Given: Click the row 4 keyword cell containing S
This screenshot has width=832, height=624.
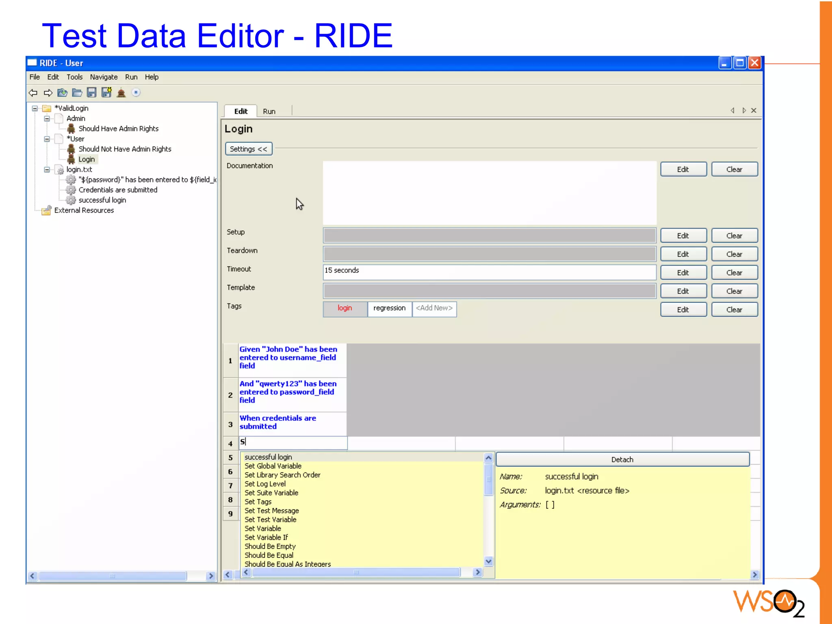Looking at the screenshot, I should point(293,443).
